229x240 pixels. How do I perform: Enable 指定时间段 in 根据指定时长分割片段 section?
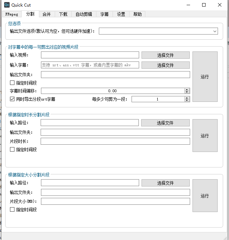(12, 150)
